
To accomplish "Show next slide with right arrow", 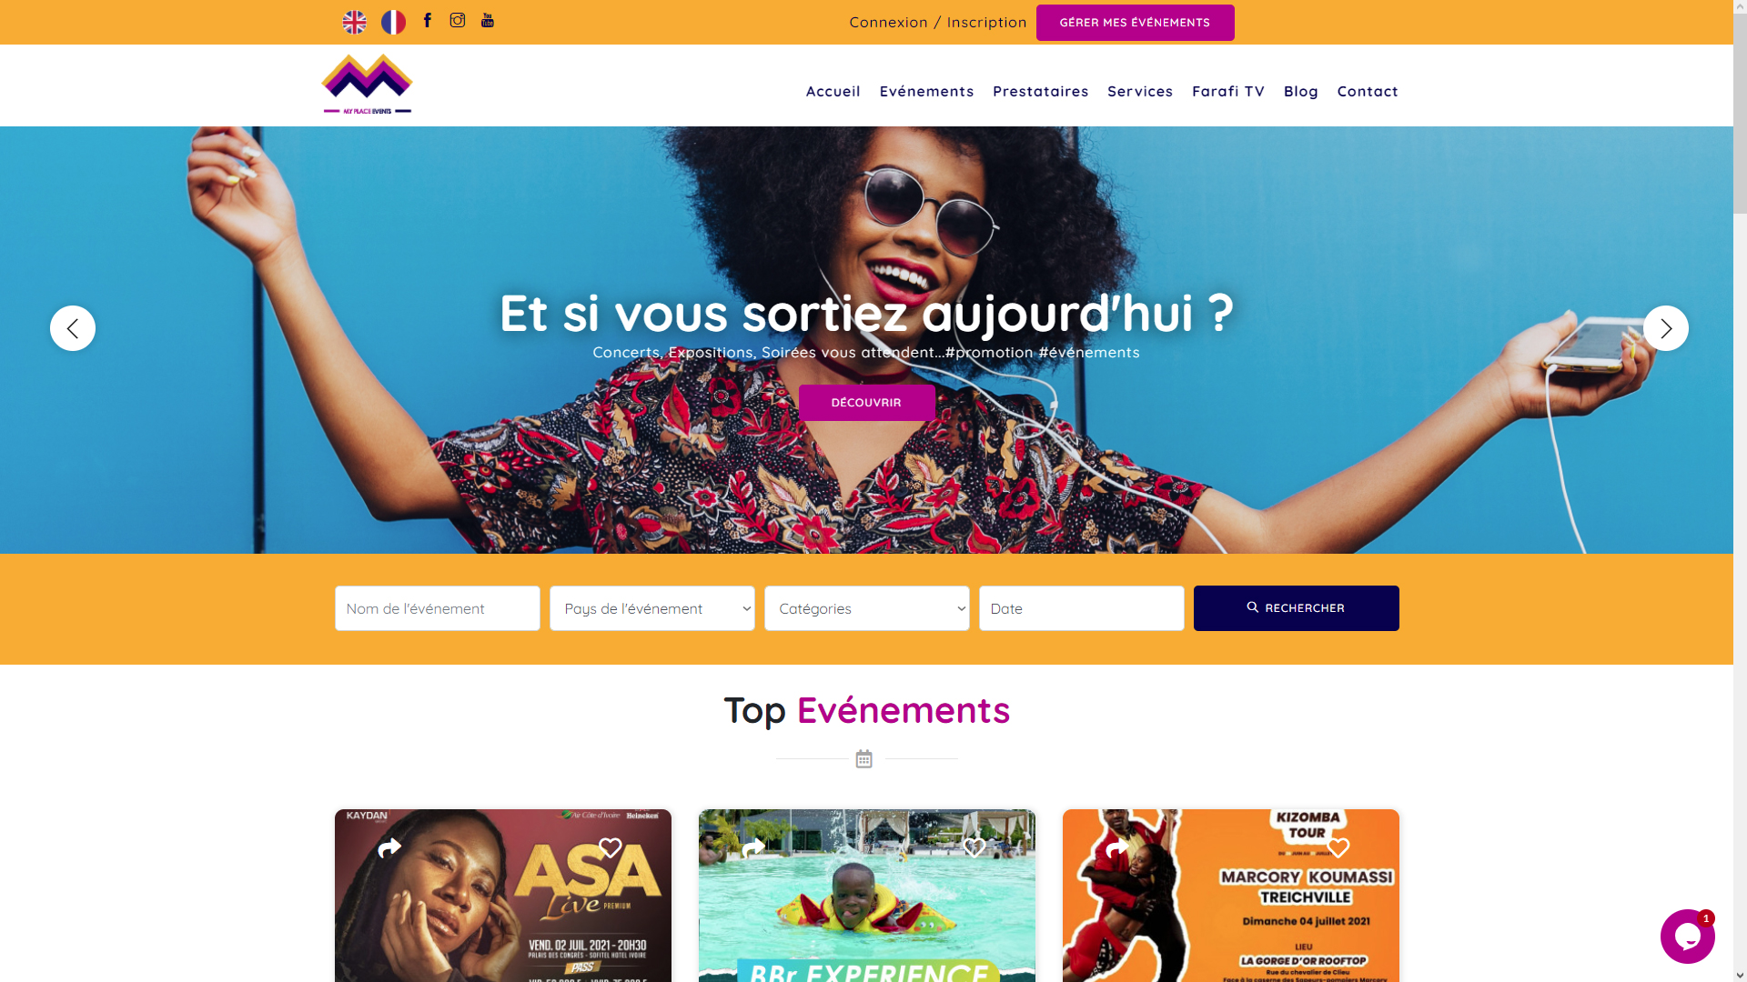I will click(x=1666, y=328).
